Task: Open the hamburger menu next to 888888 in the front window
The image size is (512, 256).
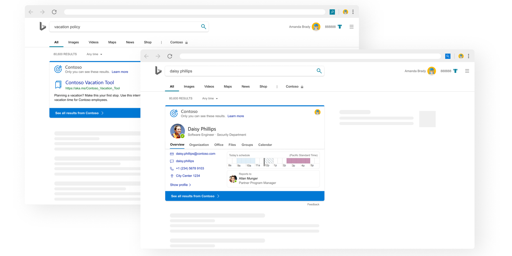Action: tap(467, 71)
